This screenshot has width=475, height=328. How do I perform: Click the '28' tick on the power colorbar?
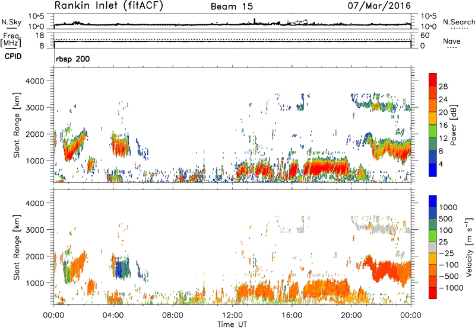pyautogui.click(x=443, y=86)
